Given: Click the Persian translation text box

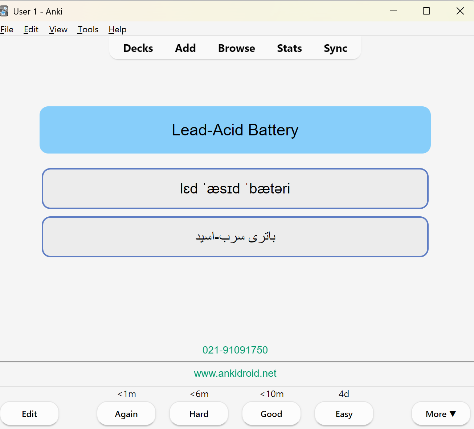Looking at the screenshot, I should click(x=235, y=237).
